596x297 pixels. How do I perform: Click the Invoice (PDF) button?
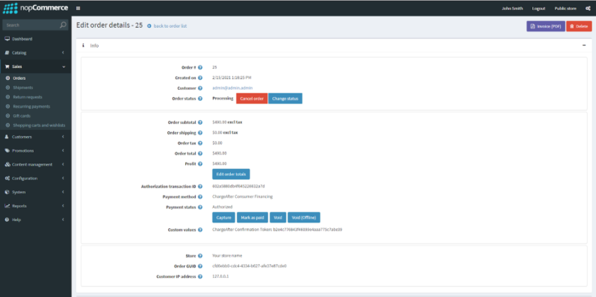pos(546,26)
